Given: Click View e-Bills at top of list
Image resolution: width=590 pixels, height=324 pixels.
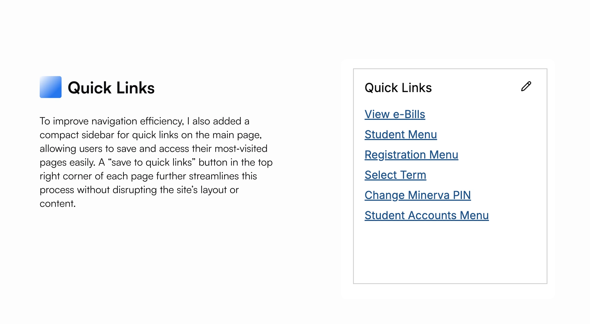Looking at the screenshot, I should coord(395,114).
